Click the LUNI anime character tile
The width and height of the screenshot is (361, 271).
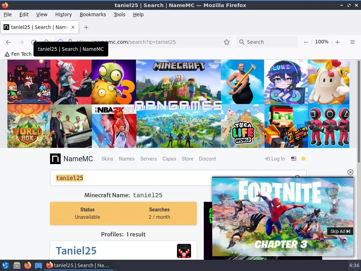(x=286, y=82)
